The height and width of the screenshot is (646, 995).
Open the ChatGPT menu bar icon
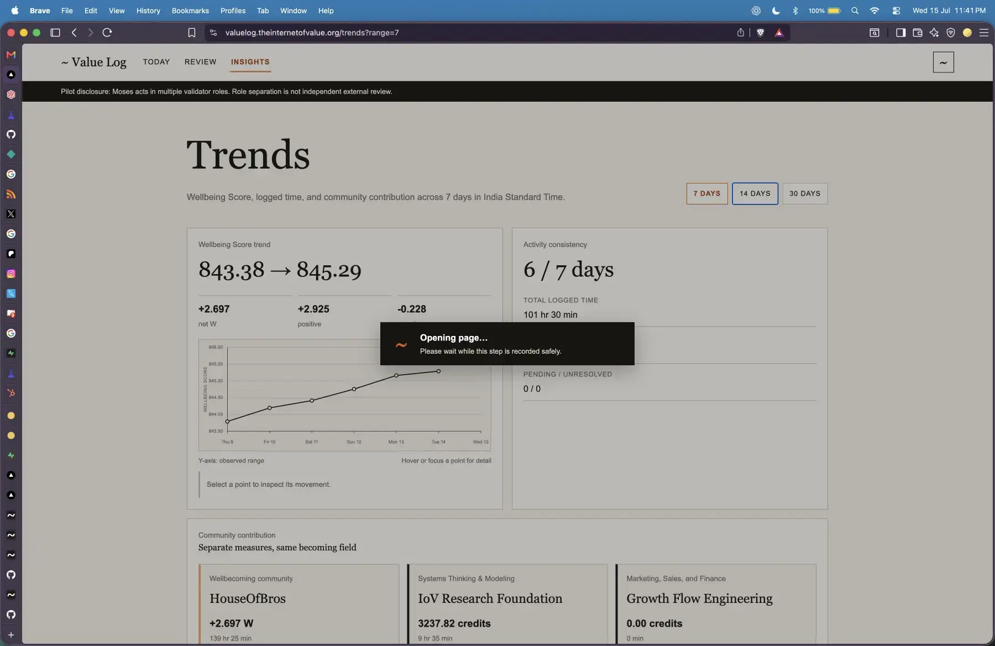tap(756, 10)
